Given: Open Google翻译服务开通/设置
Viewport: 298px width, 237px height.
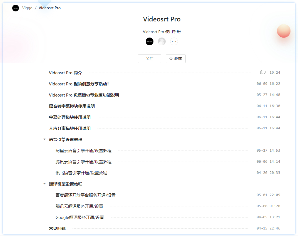Looking at the screenshot, I should pos(80,218).
